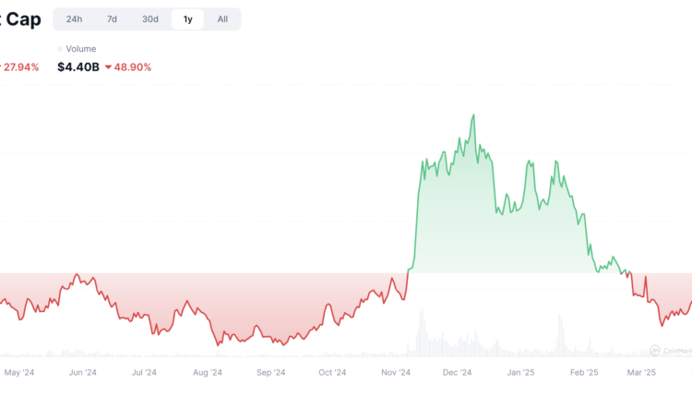The height and width of the screenshot is (397, 692).
Task: Choose the 30d time range tab
Action: pyautogui.click(x=149, y=19)
